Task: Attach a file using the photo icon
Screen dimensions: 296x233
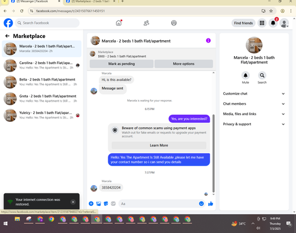Action: tap(98, 203)
